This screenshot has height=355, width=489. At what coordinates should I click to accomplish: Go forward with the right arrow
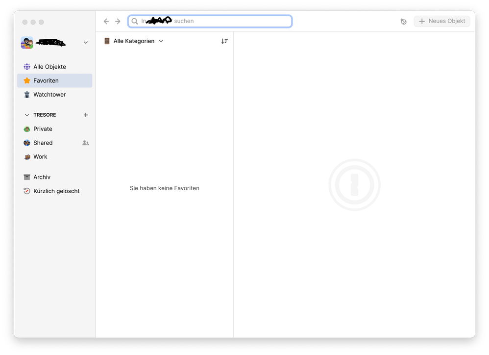click(118, 22)
